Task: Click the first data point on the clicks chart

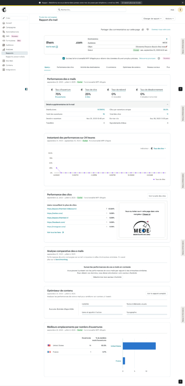Action: click(x=57, y=168)
